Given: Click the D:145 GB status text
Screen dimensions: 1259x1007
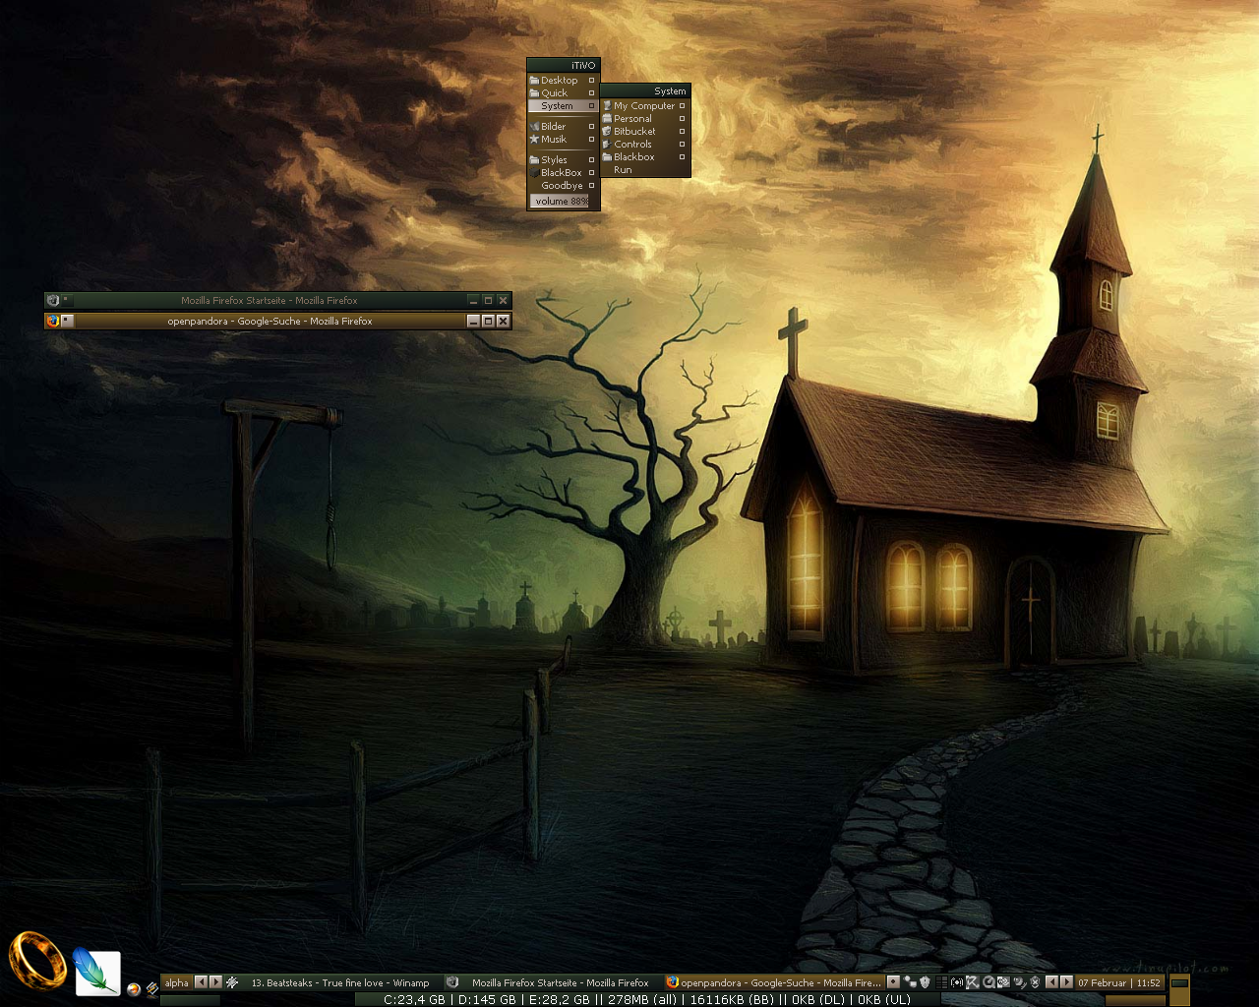Looking at the screenshot, I should tap(485, 1000).
